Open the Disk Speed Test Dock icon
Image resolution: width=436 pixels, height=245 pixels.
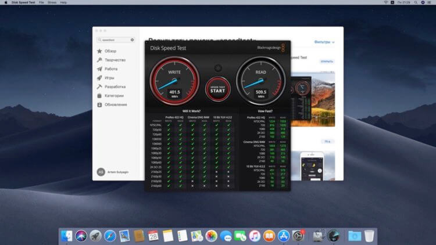(x=334, y=236)
